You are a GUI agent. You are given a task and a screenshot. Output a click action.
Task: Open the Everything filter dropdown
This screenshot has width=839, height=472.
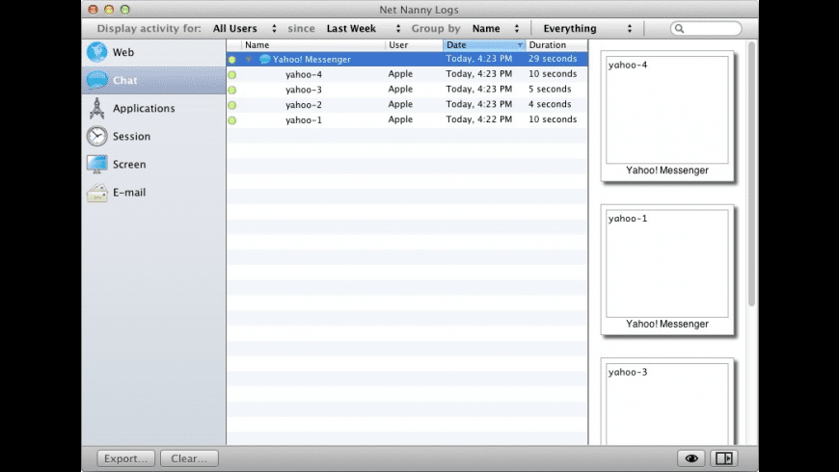tap(587, 28)
